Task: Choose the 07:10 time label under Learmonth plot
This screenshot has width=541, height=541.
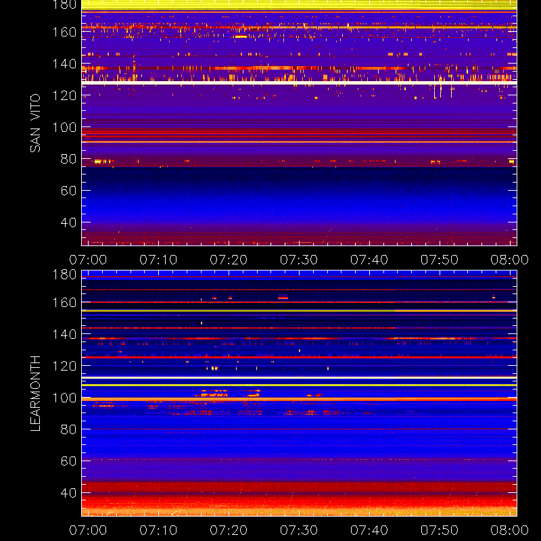Action: pos(158,530)
